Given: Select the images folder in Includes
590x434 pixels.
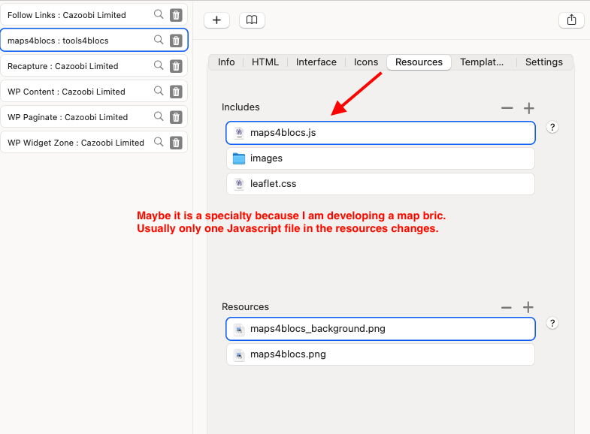Looking at the screenshot, I should (380, 158).
